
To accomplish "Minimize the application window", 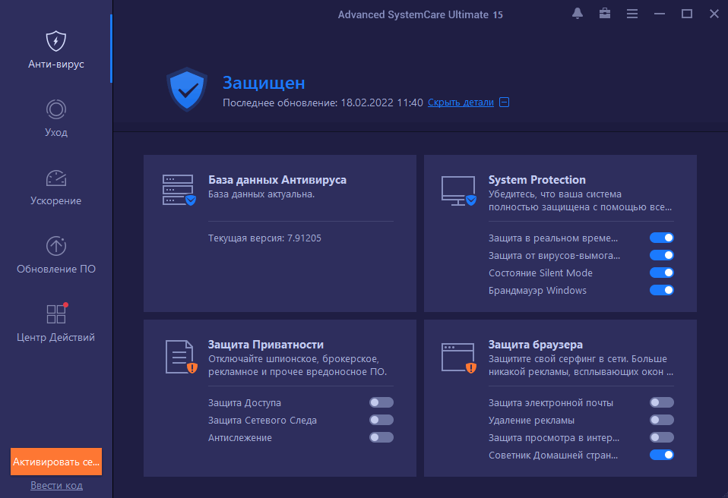I will click(x=660, y=14).
